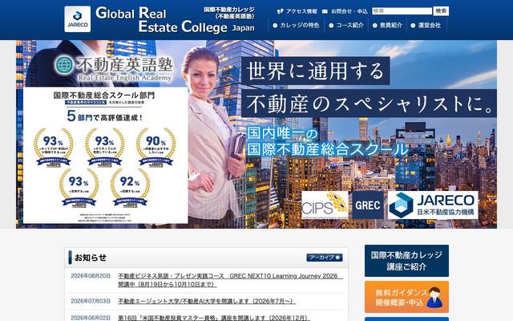Click the envelope contact icon

325,11
